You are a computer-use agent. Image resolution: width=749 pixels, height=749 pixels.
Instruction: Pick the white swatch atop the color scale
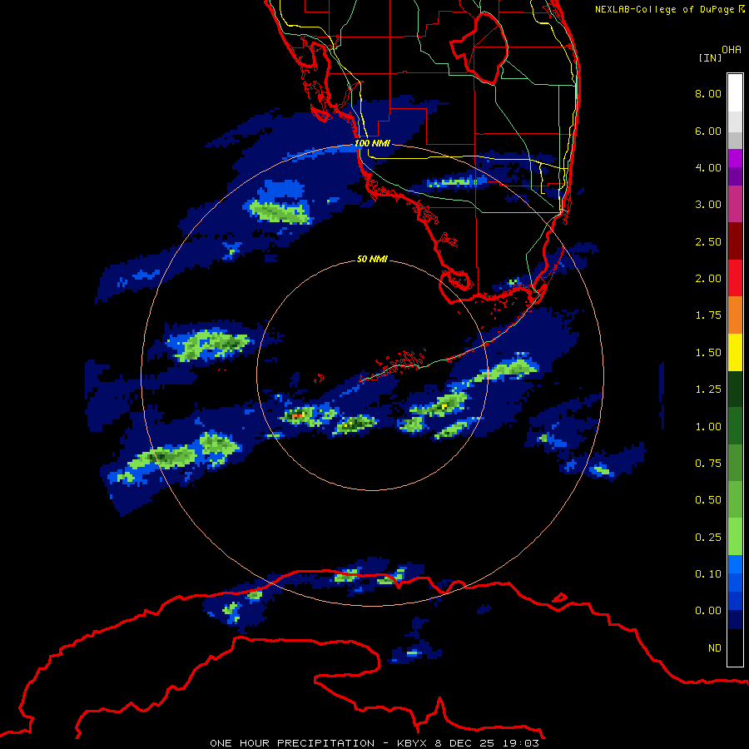tap(735, 93)
